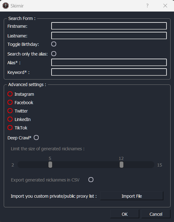The image size is (174, 222).
Task: Select the Instagram red circle option
Action: point(10,94)
